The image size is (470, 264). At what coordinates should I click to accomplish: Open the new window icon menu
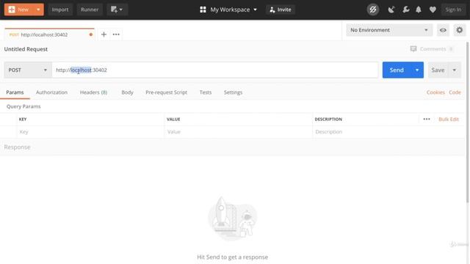(117, 10)
